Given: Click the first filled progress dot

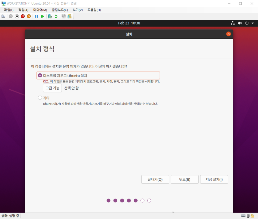Looking at the screenshot, I should 108,200.
